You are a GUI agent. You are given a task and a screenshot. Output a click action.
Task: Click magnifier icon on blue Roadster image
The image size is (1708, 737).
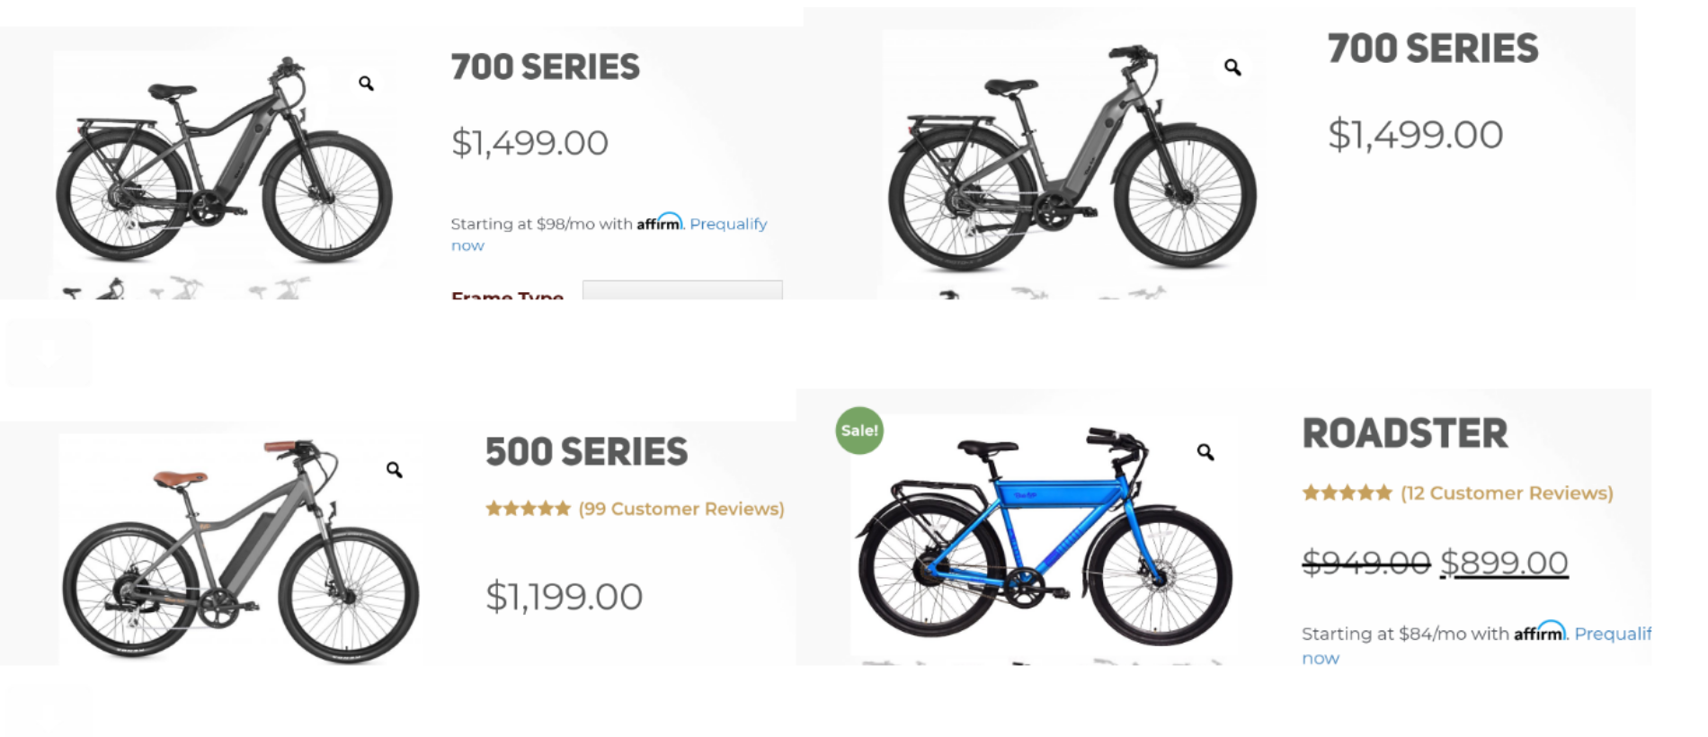pos(1205,451)
